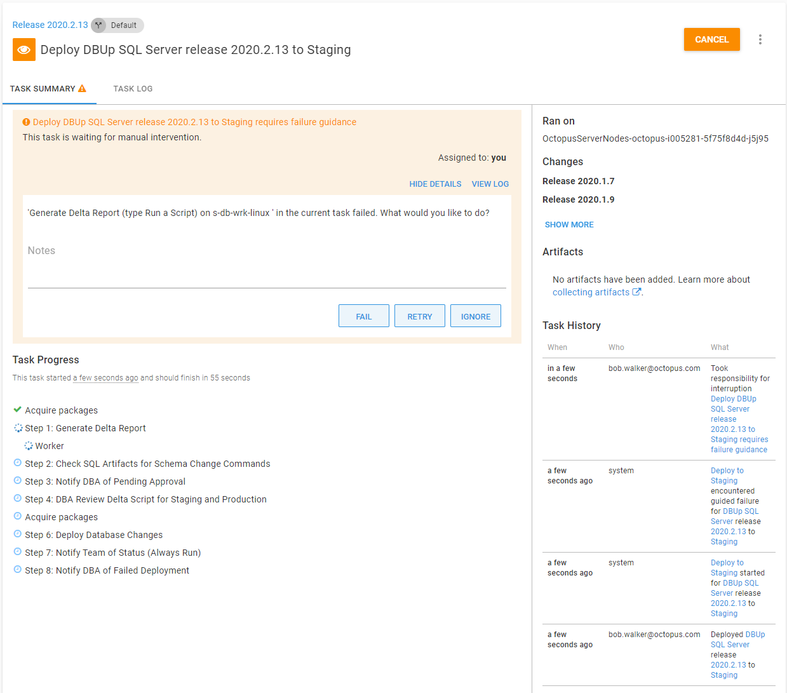787x693 pixels.
Task: Click the external link icon after collecting artifacts
Action: (636, 292)
